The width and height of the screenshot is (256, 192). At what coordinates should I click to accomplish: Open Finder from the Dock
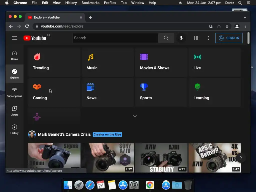[x=68, y=185]
